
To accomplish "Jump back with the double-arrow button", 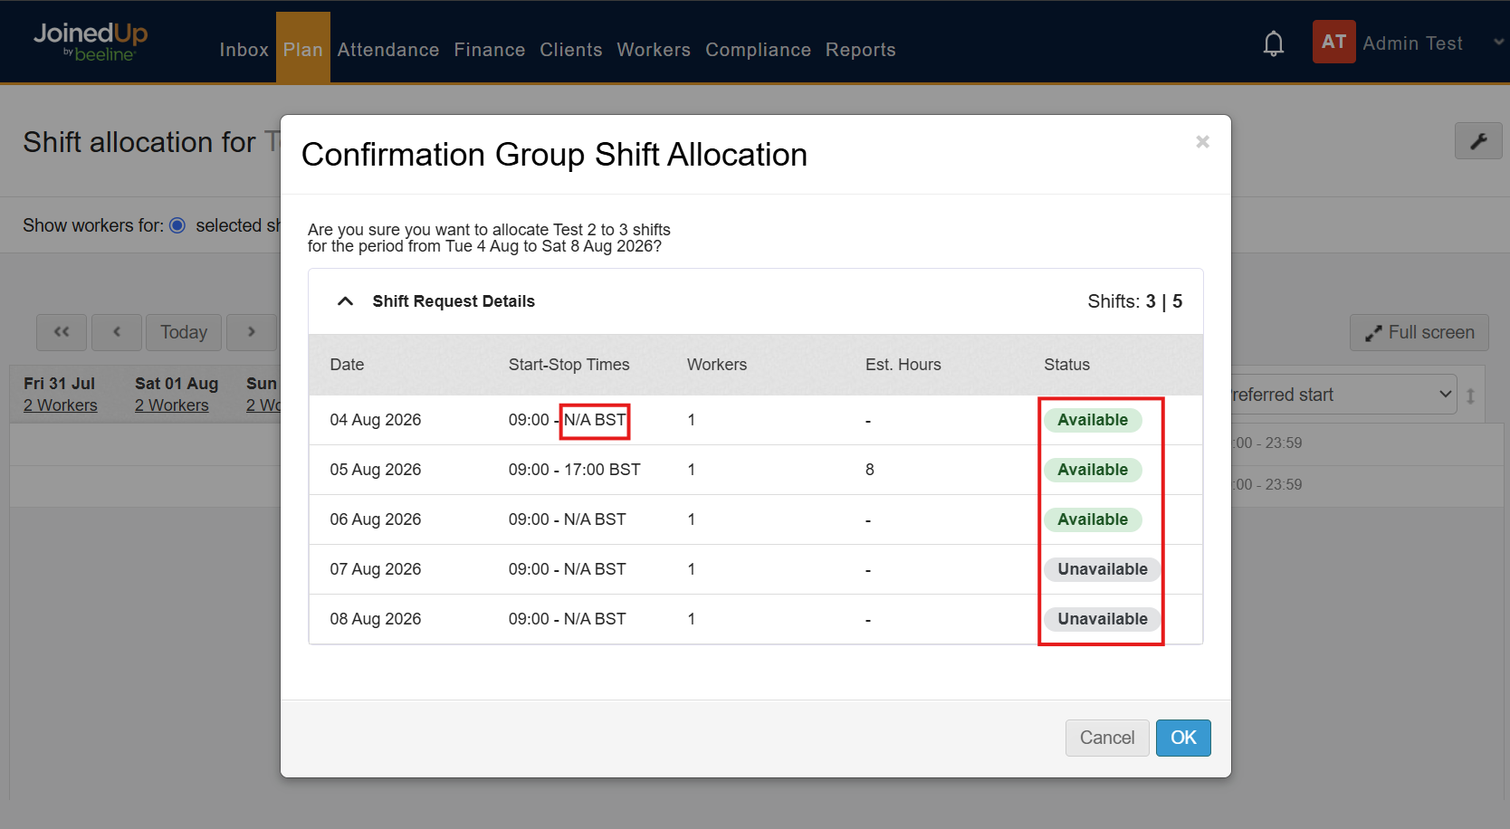I will pos(62,332).
